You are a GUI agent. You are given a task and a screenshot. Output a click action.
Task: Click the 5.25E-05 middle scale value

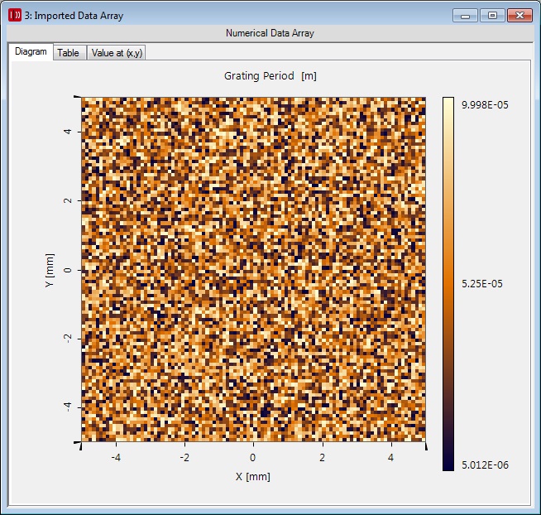[x=482, y=284]
